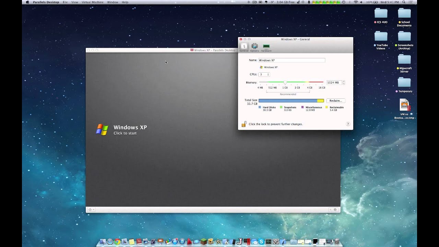Click the microphone menu bar icon
Screen dimensions: 439x247
[309, 2]
